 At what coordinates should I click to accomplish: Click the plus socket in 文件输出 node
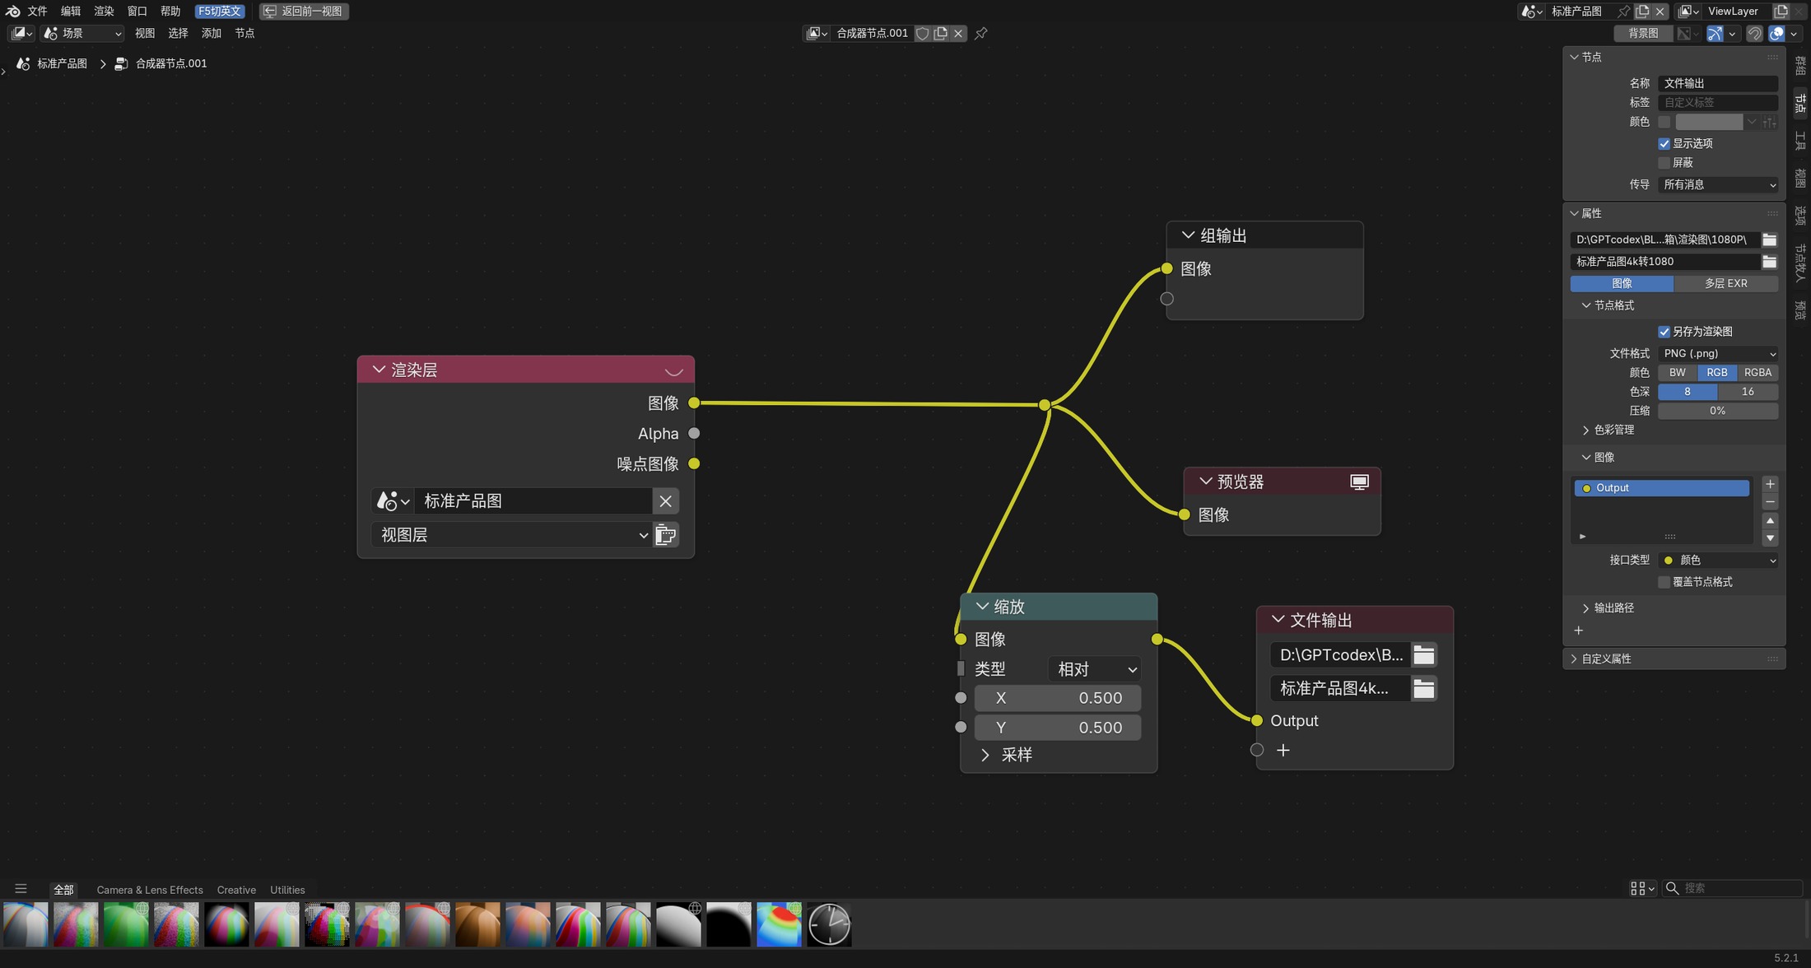coord(1283,750)
